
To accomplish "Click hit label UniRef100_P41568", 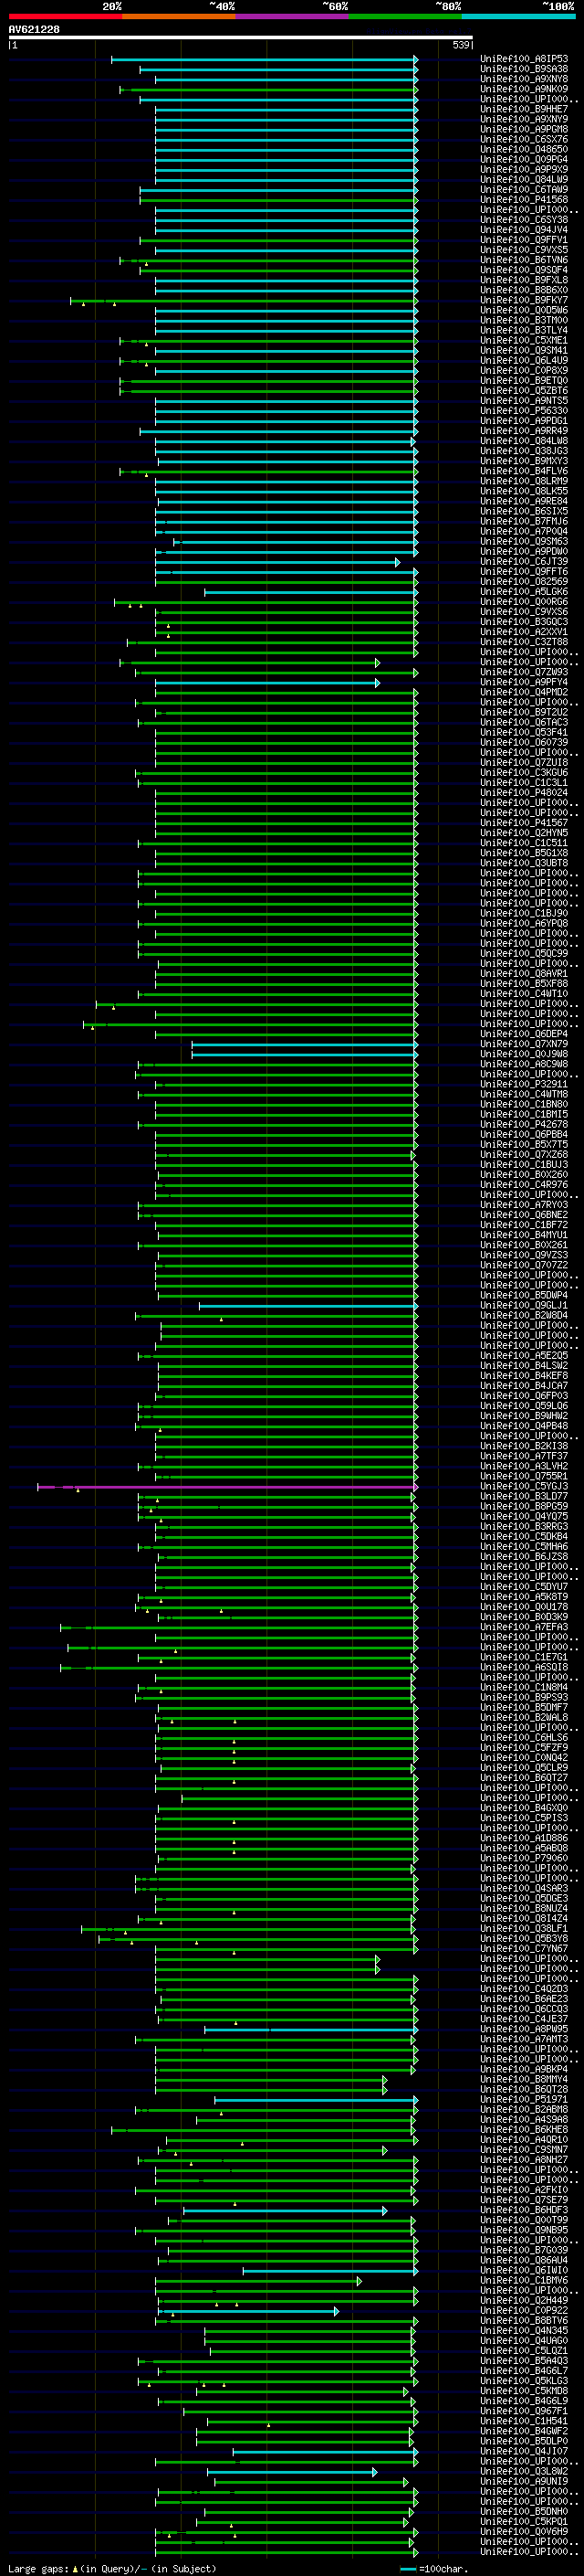I will 524,200.
